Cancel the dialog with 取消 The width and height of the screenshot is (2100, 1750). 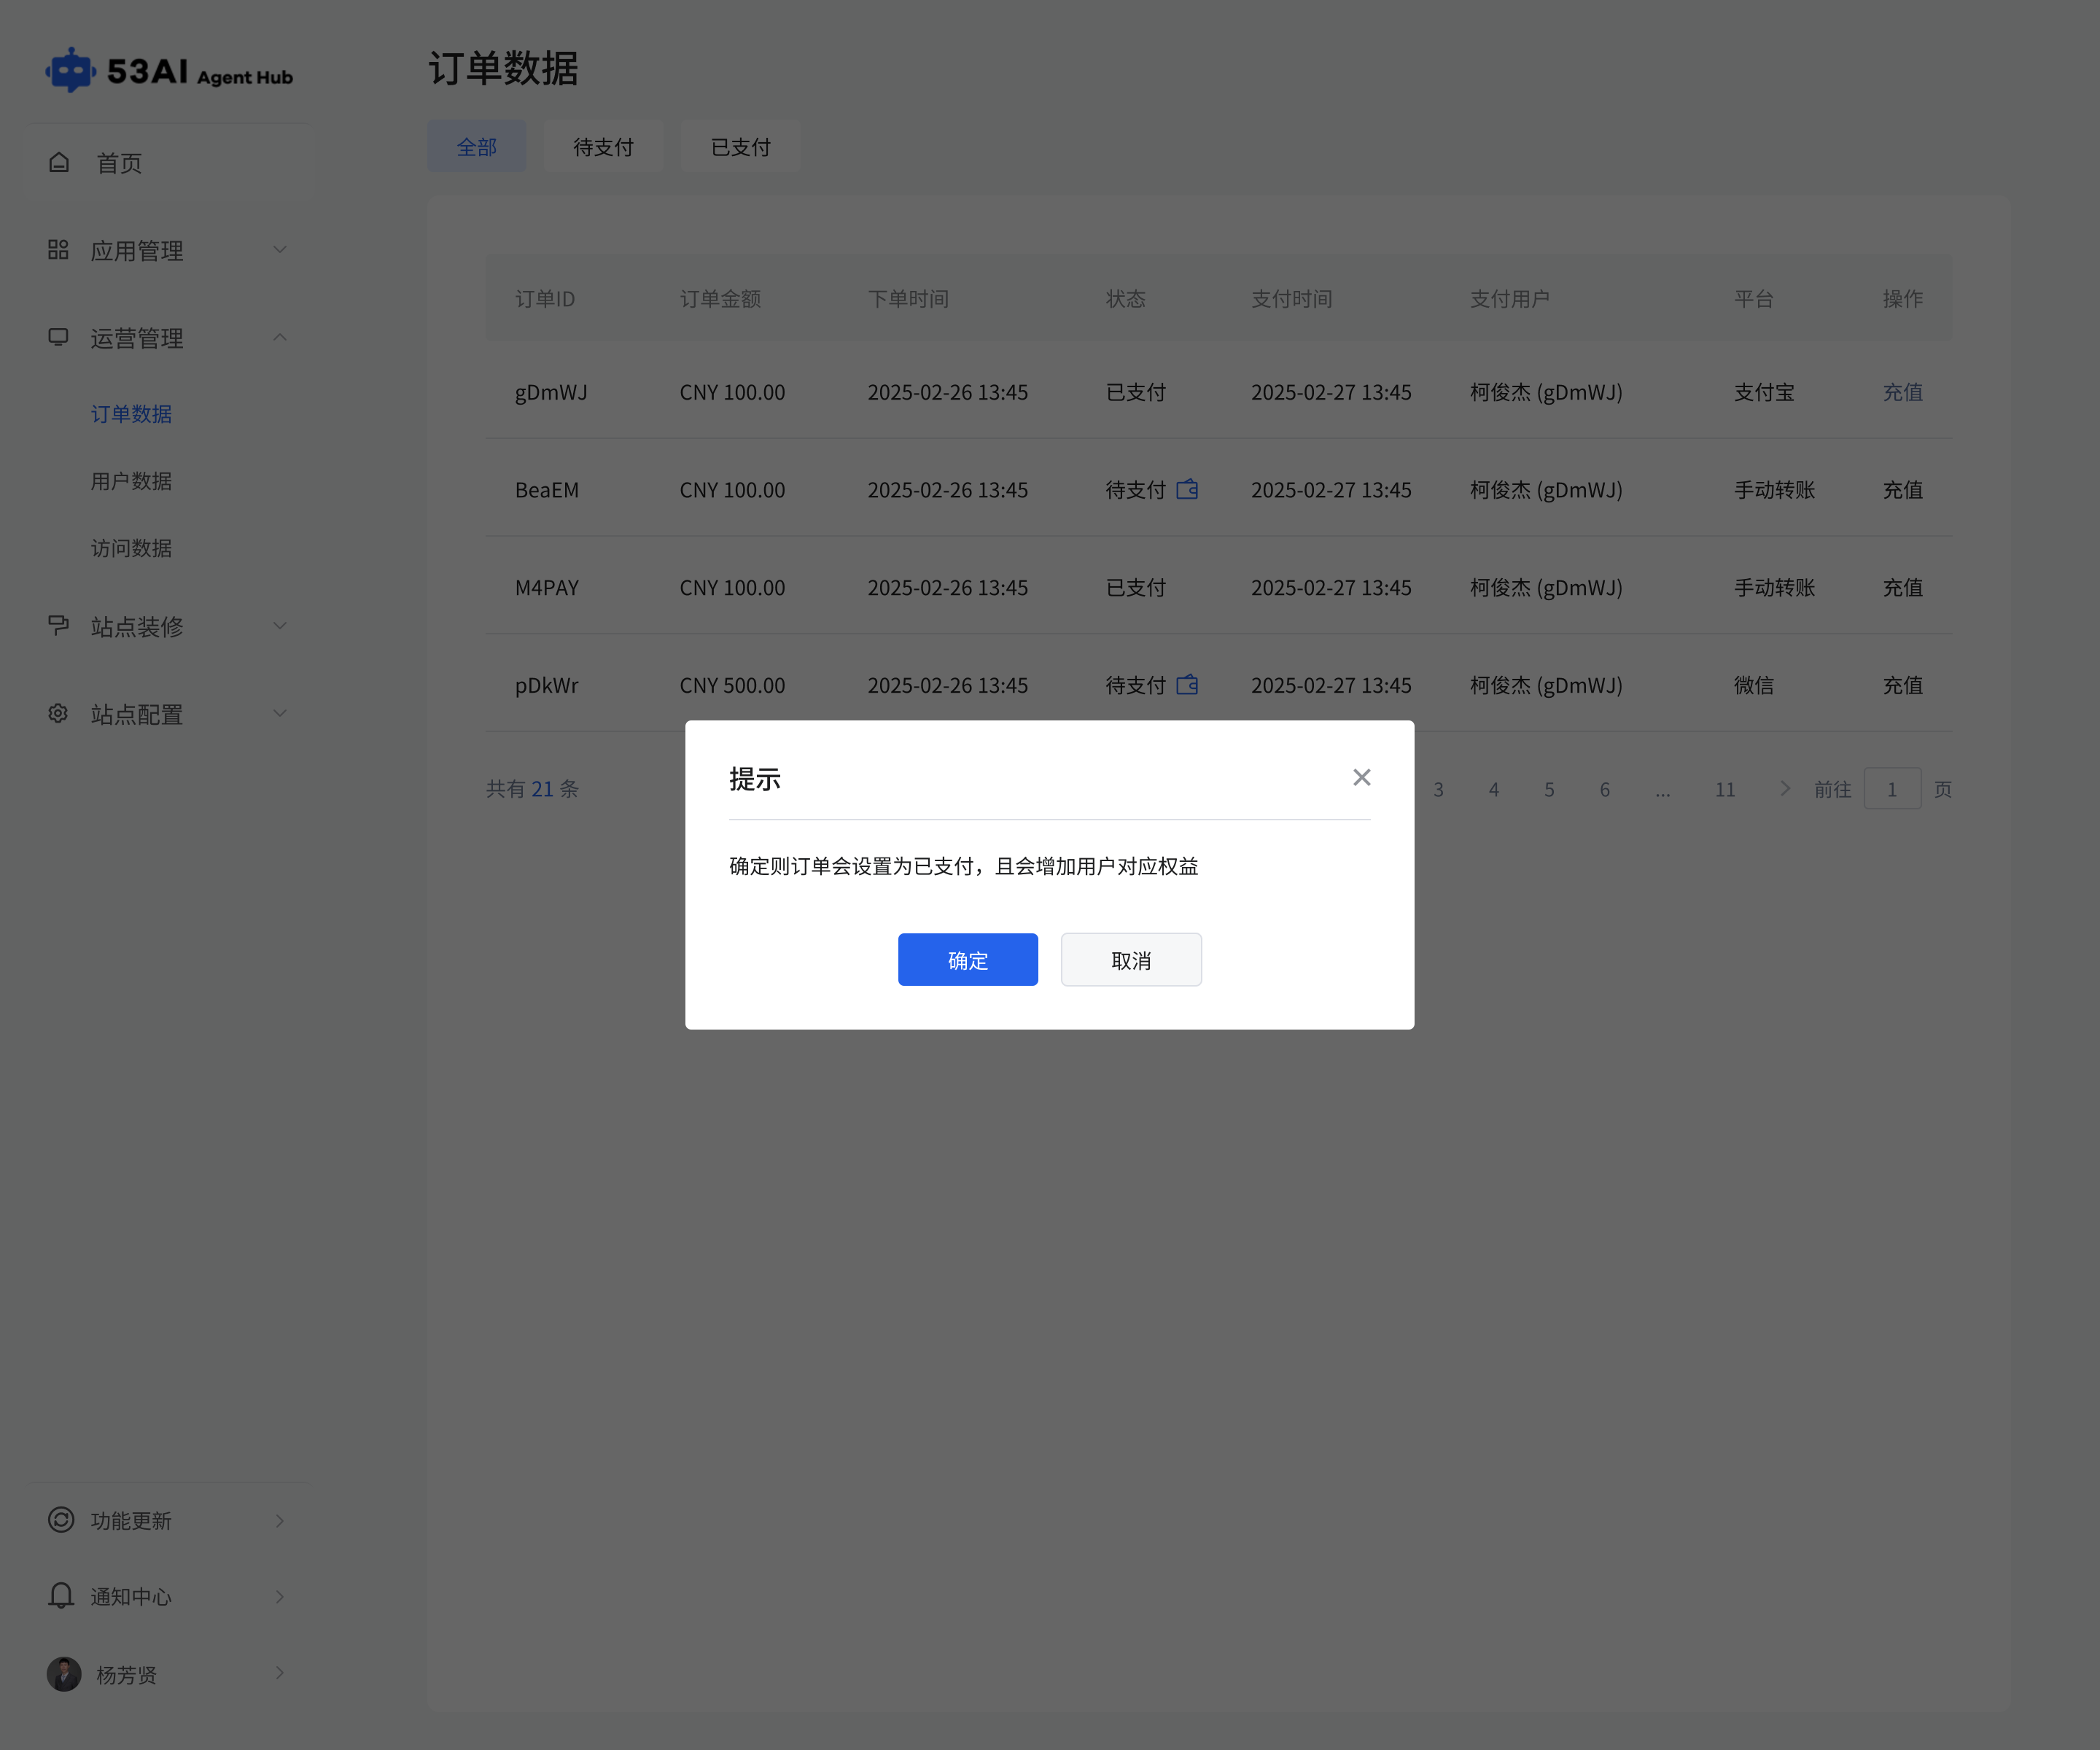[1131, 960]
